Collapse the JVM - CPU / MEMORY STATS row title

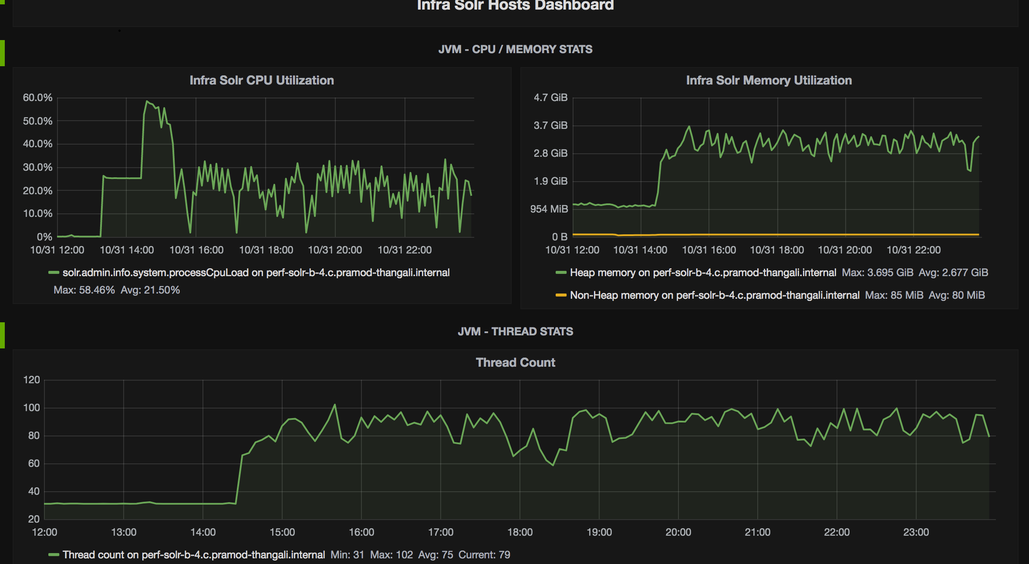(515, 49)
